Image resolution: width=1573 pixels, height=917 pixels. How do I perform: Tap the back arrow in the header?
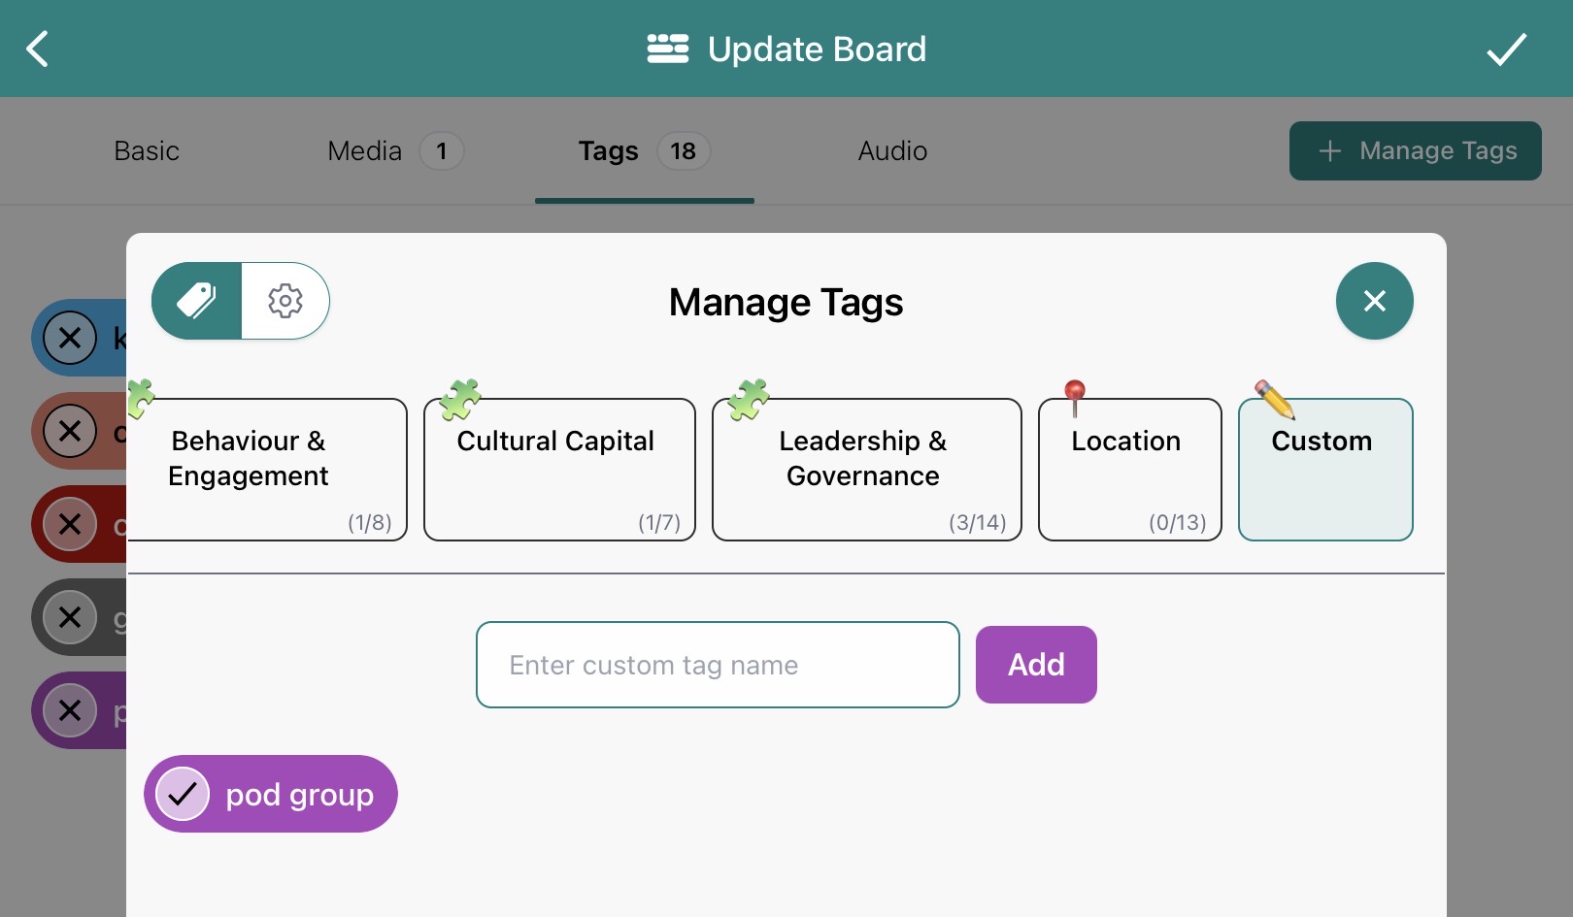tap(38, 49)
